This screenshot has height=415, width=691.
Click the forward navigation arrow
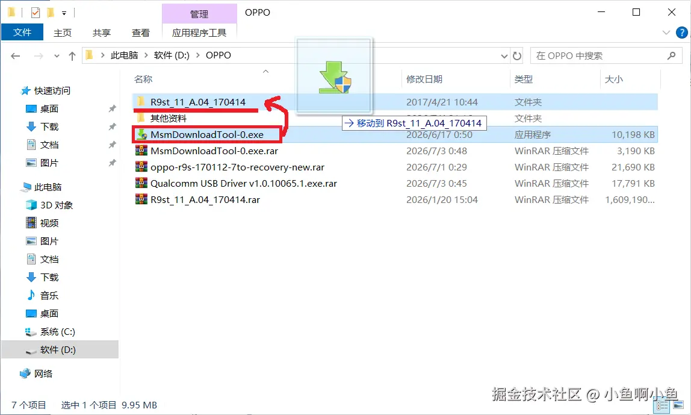pos(39,55)
